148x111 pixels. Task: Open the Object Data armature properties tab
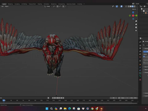tap(140, 73)
